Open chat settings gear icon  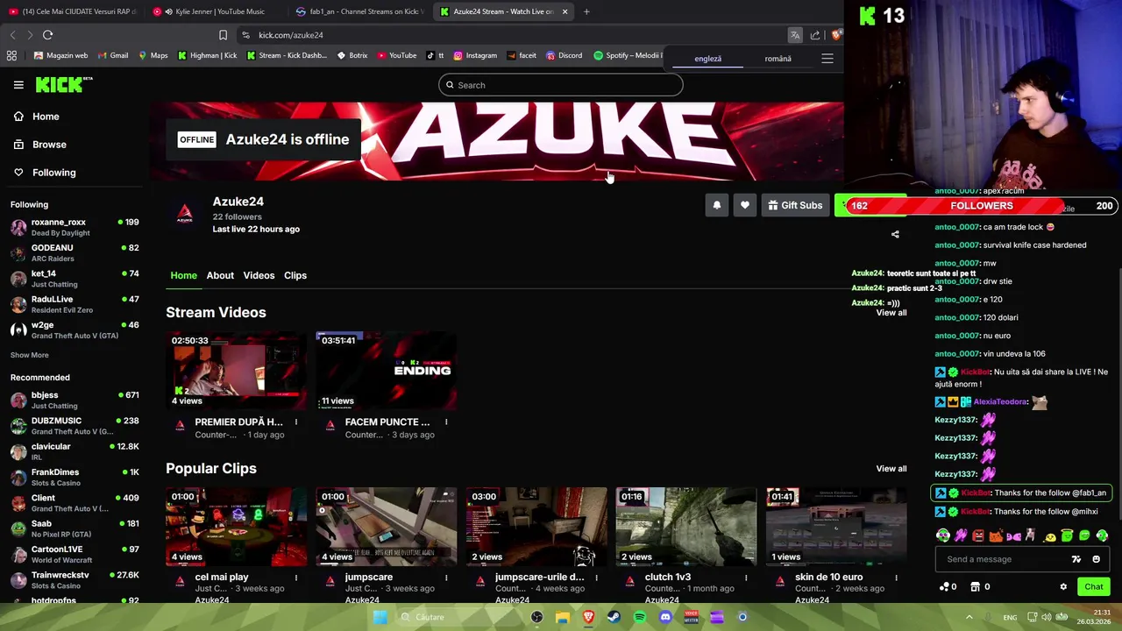(1063, 587)
